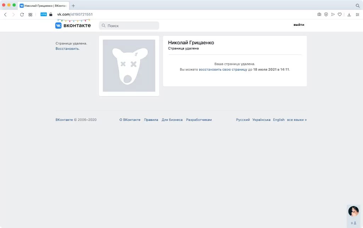The height and width of the screenshot is (228, 363).
Task: Click восстановить свою страницу link
Action: click(223, 70)
